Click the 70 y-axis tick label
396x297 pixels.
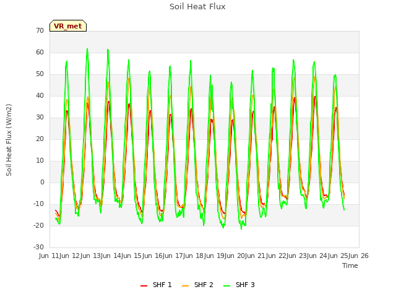tap(40, 30)
